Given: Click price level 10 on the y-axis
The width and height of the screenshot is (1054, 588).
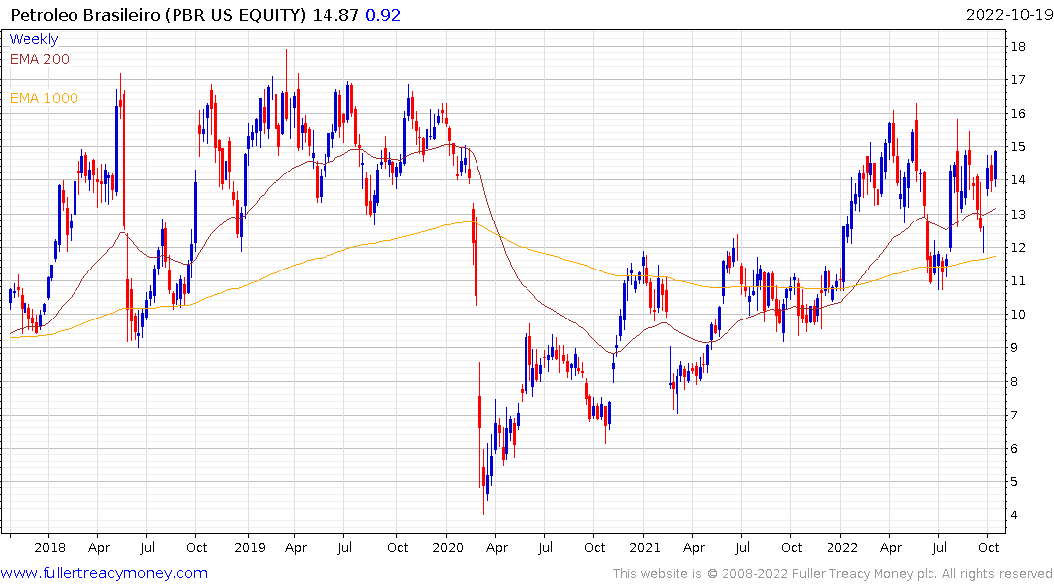Looking at the screenshot, I should [1018, 315].
